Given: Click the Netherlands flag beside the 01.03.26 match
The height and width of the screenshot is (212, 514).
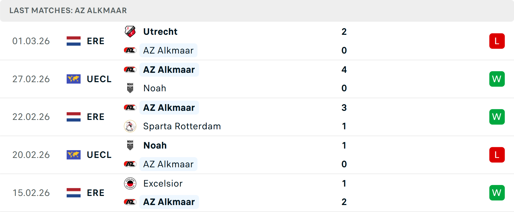Looking at the screenshot, I should 73,41.
